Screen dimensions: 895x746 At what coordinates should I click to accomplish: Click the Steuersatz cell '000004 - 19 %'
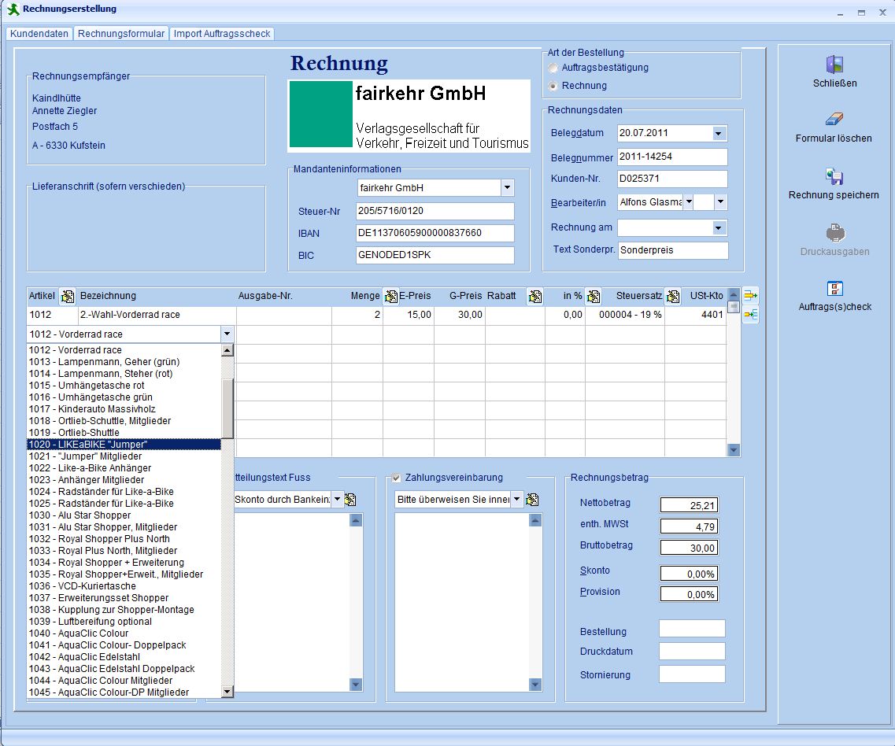tap(625, 315)
